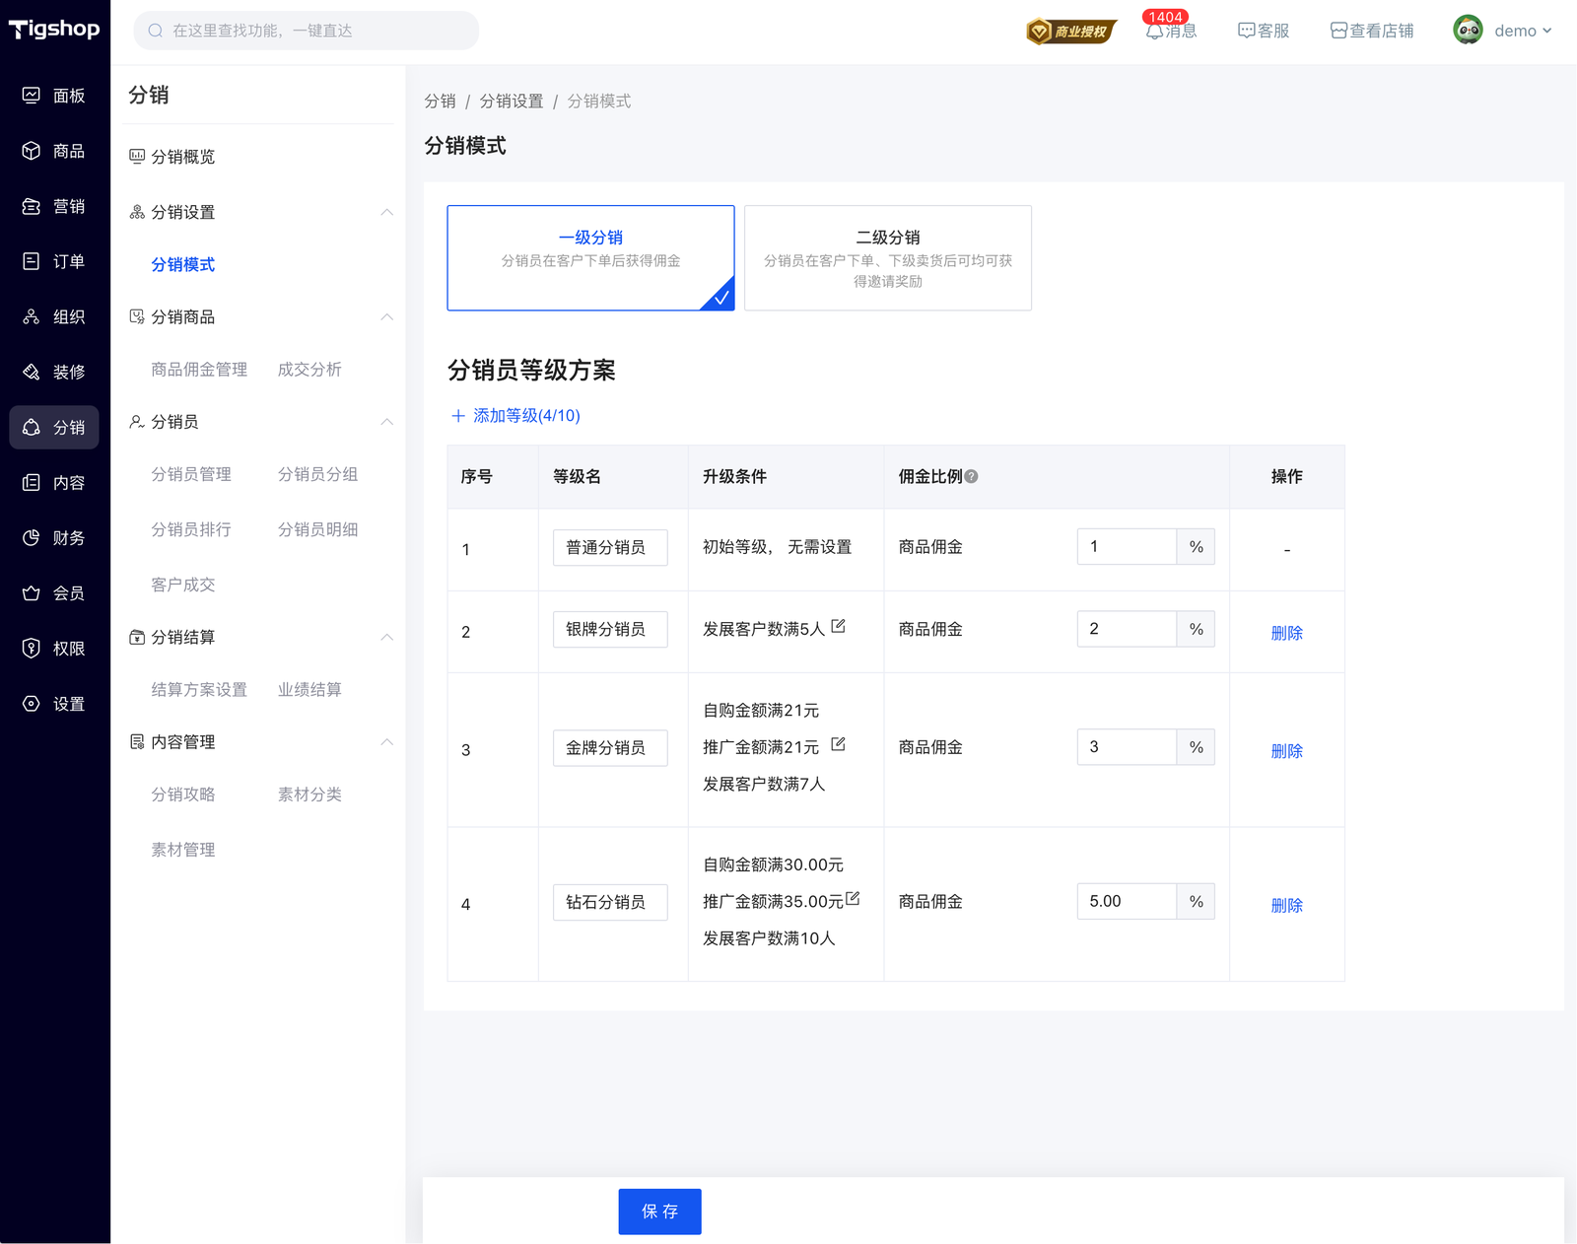Click 删除 on the 银牌分销员 row
The width and height of the screenshot is (1577, 1244).
[x=1287, y=633]
